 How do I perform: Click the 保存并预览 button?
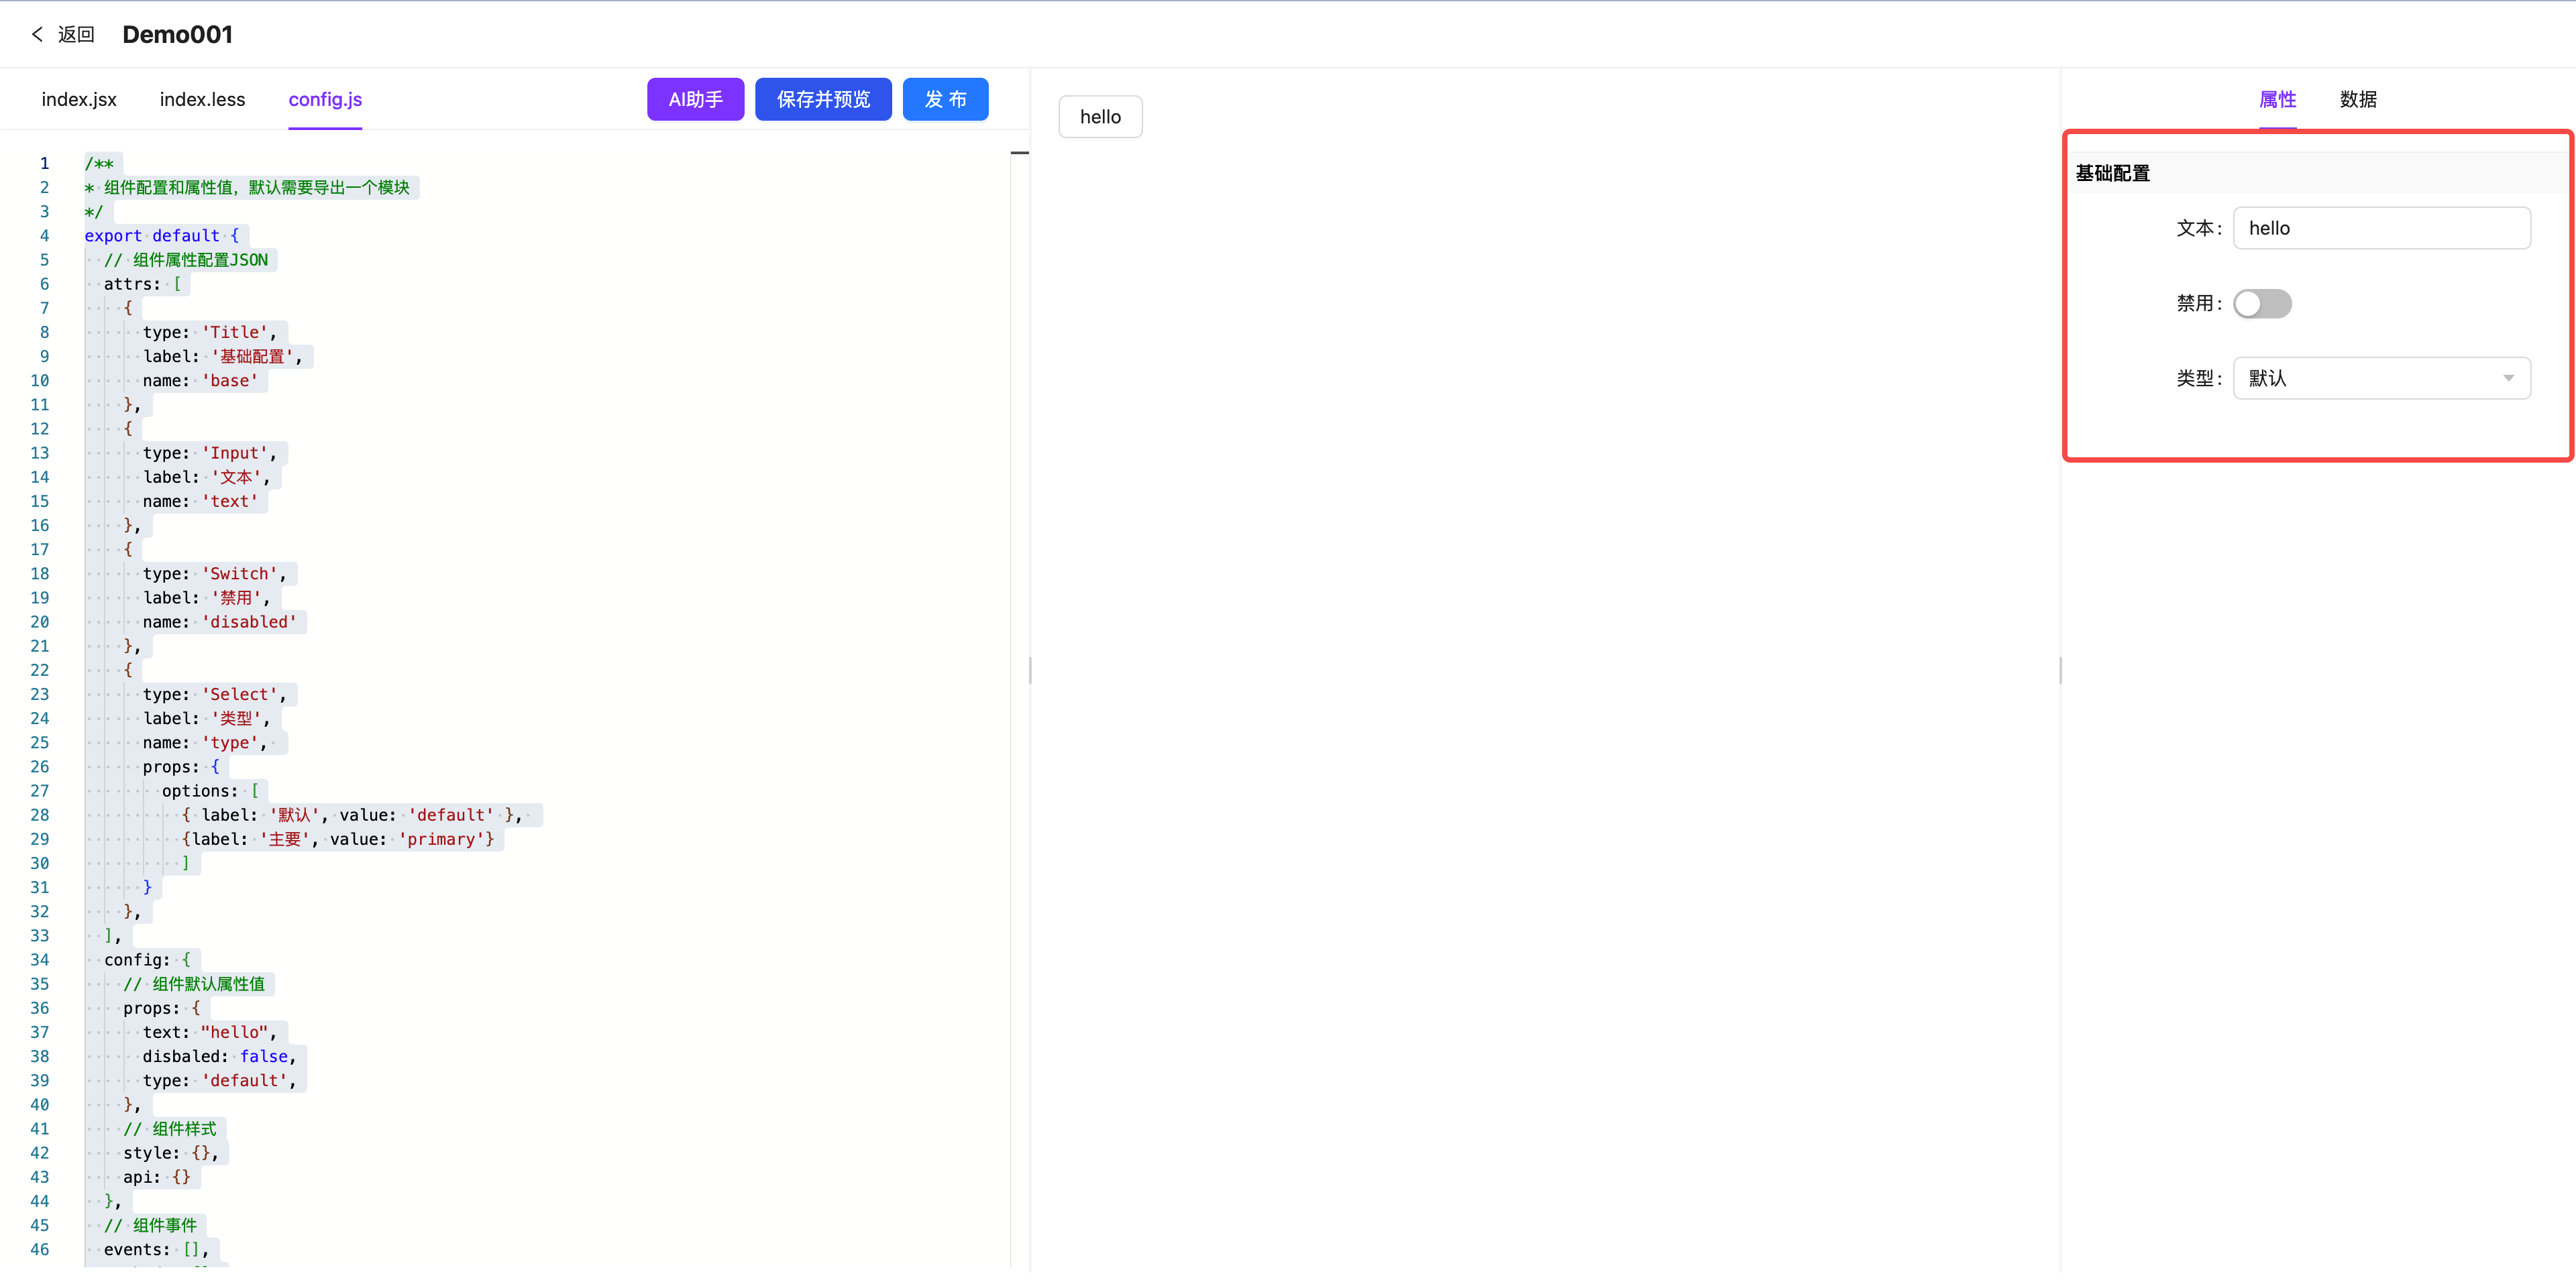(823, 99)
